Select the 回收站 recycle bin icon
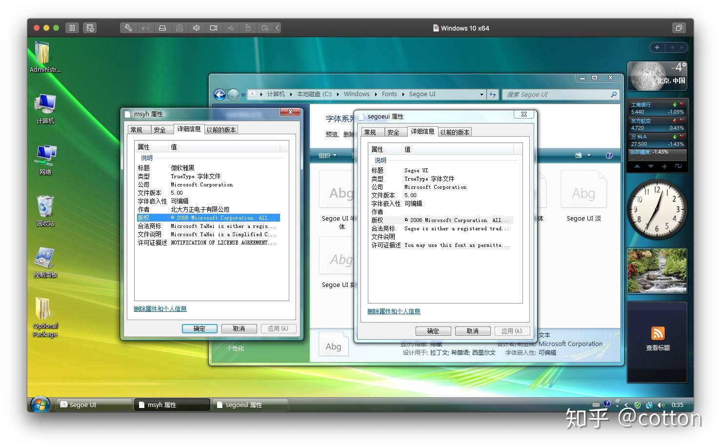 tap(45, 211)
